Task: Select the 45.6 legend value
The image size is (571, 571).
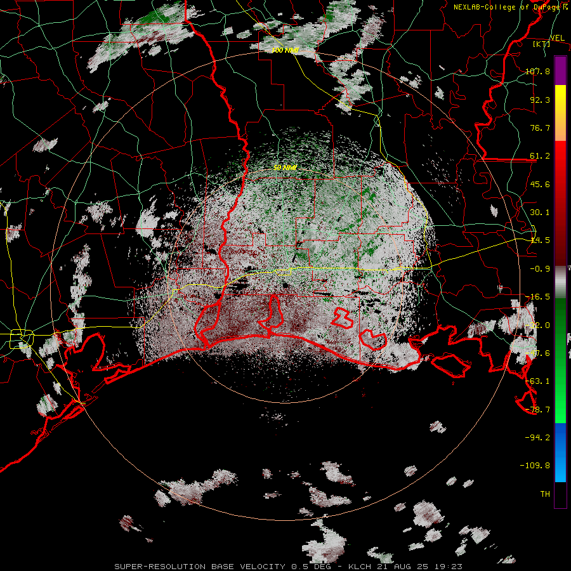Action: (x=540, y=184)
